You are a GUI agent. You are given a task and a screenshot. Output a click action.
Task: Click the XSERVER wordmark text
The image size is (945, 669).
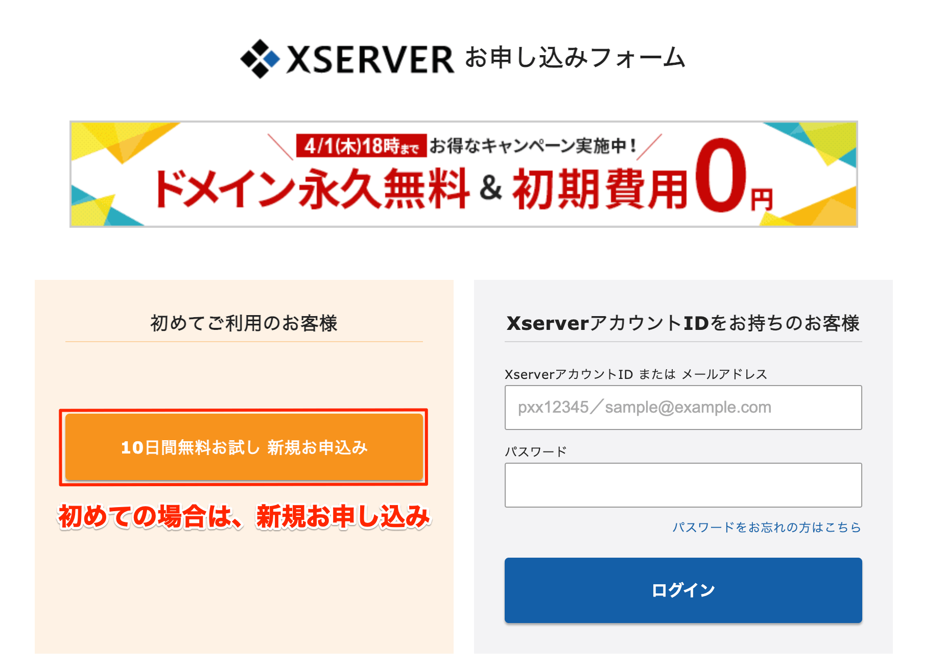[x=370, y=60]
